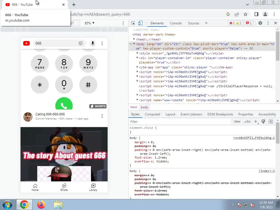This screenshot has width=280, height=210.
Task: Open Chrome main three-dot menu
Action: pos(274,14)
